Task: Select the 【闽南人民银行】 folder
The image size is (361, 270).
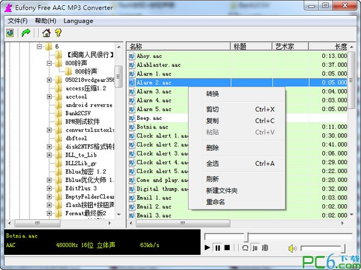Action: coord(90,55)
